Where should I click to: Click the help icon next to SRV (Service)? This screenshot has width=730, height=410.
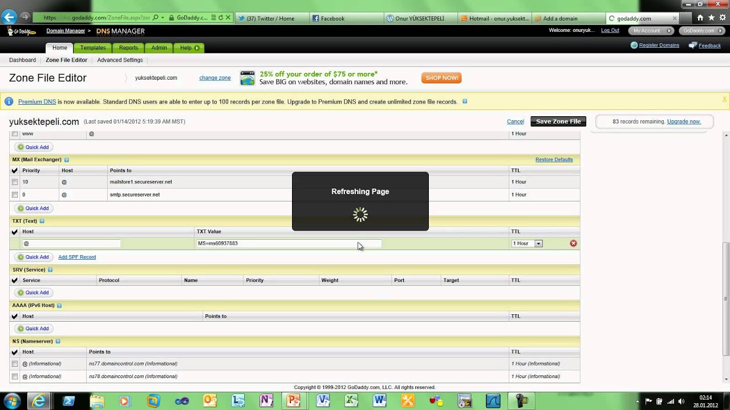[50, 270]
